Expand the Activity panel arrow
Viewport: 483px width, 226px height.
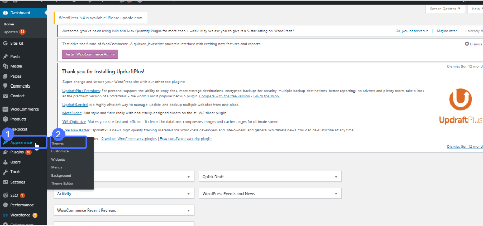click(x=188, y=194)
